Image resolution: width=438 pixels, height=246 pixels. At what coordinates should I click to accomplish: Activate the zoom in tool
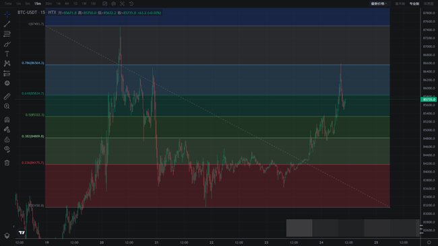(x=7, y=106)
